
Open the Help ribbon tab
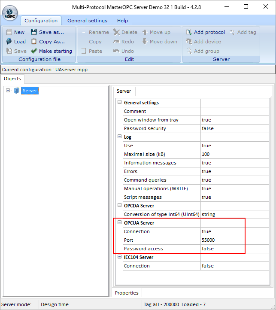(122, 21)
